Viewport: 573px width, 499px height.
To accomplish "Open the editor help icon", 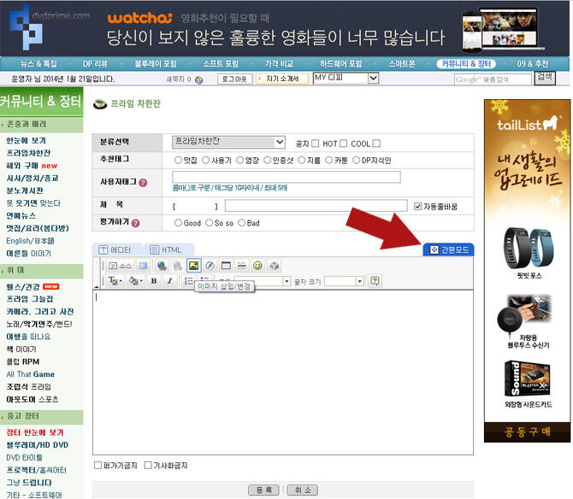I will pyautogui.click(x=375, y=281).
